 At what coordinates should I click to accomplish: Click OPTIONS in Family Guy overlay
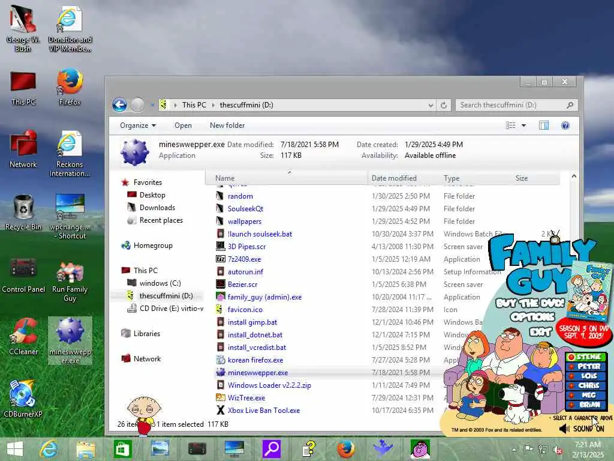pos(532,317)
